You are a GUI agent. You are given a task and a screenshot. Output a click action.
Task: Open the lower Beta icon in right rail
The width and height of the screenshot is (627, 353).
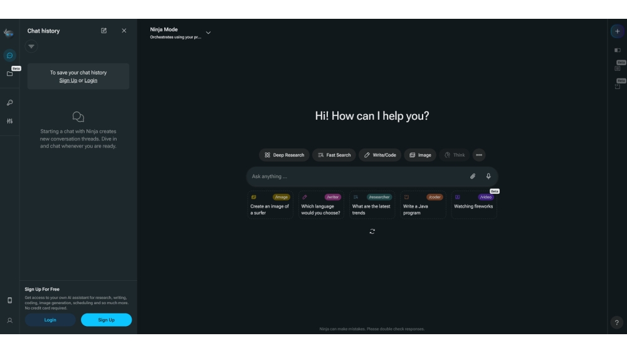(618, 87)
